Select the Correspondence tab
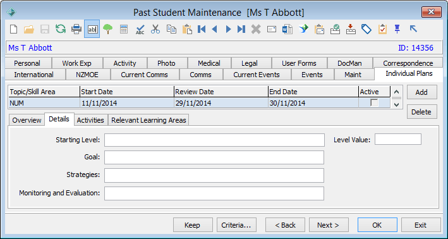The height and width of the screenshot is (239, 448). tap(408, 63)
